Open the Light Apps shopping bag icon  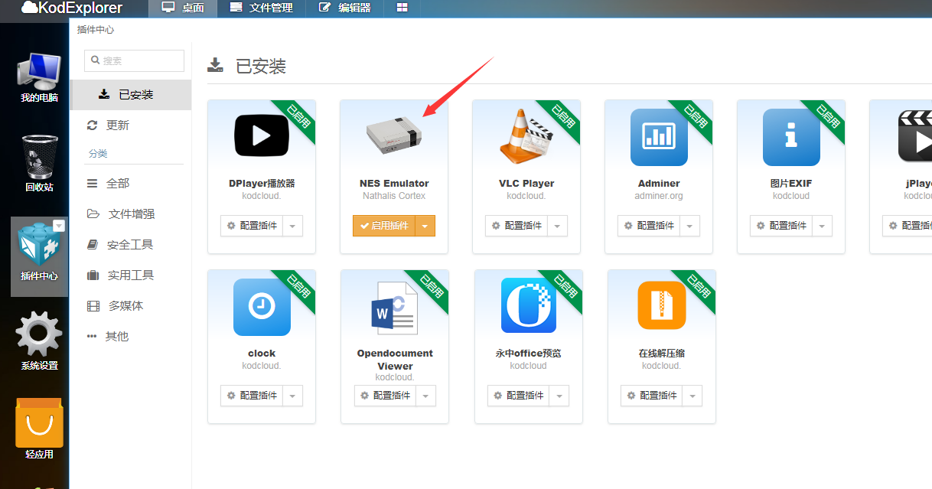[x=39, y=423]
